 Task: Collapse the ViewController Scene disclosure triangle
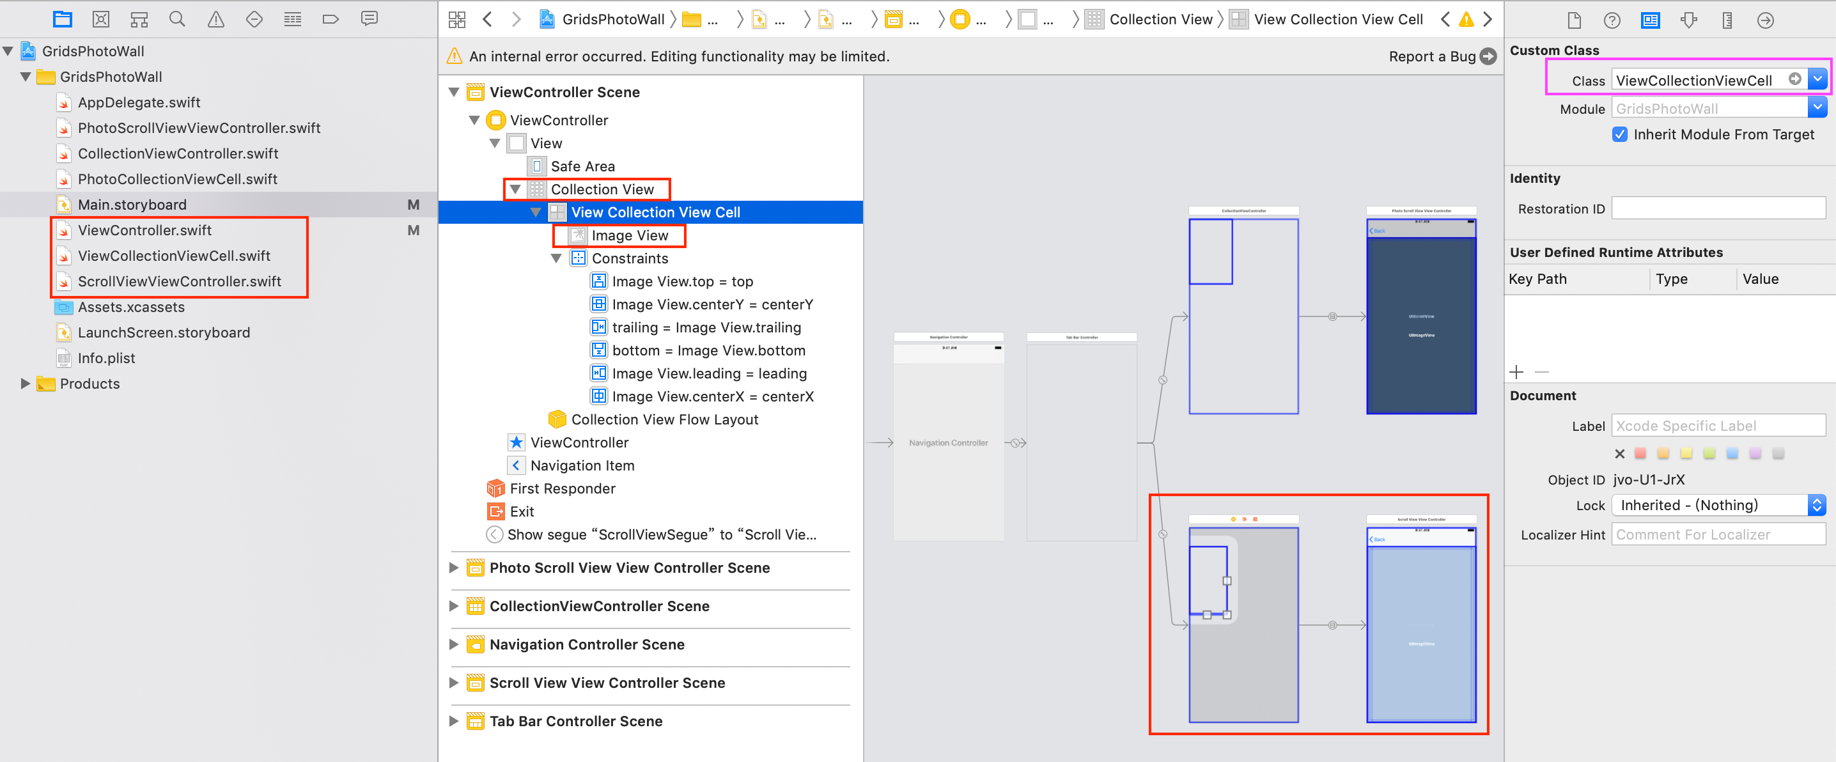coord(454,93)
